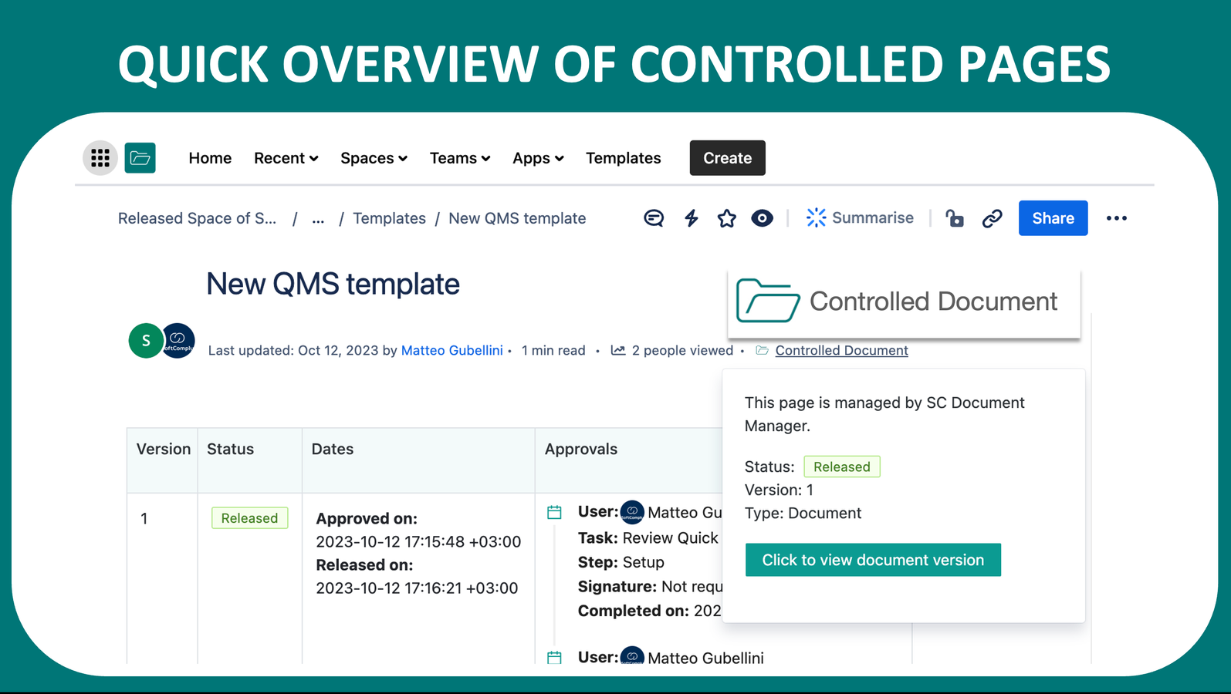Screen dimensions: 1231x694
Task: Click calendar icon beside Matteo Gubellini user
Action: point(554,658)
